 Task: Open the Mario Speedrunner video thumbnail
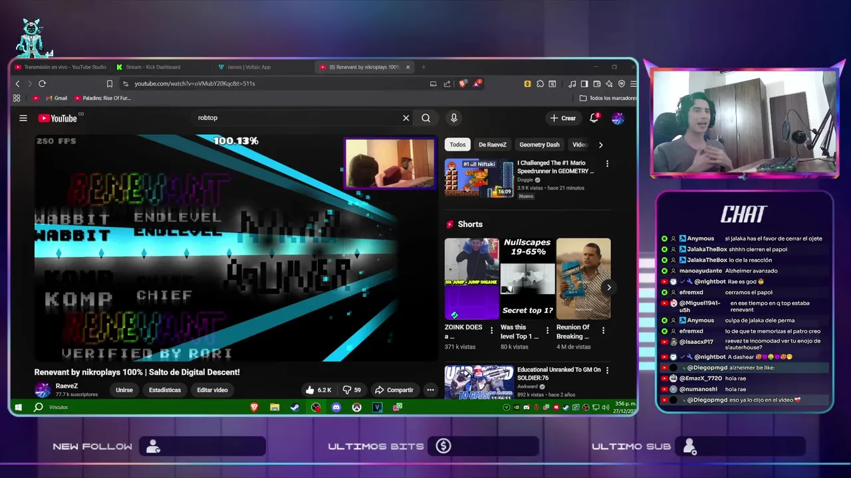pos(479,179)
